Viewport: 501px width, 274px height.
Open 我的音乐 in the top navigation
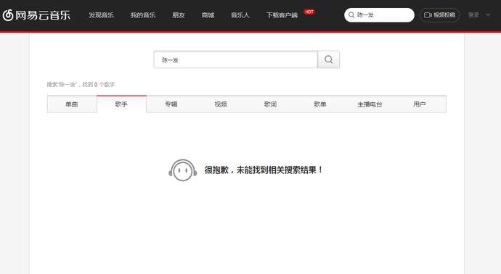coord(143,15)
